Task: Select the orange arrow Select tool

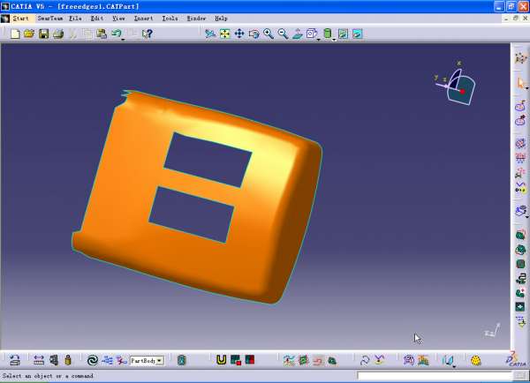Action: pyautogui.click(x=520, y=82)
